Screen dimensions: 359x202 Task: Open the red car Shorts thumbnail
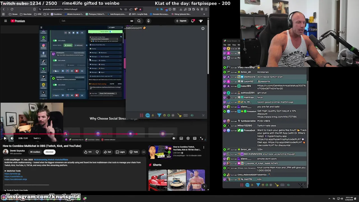[157, 180]
